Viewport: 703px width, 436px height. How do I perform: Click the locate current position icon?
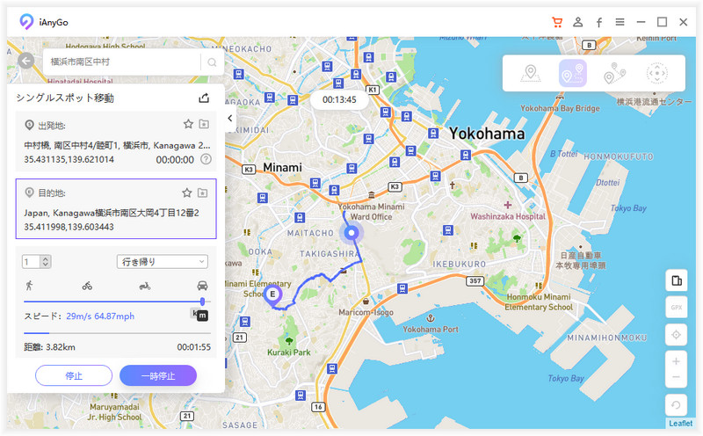[676, 335]
